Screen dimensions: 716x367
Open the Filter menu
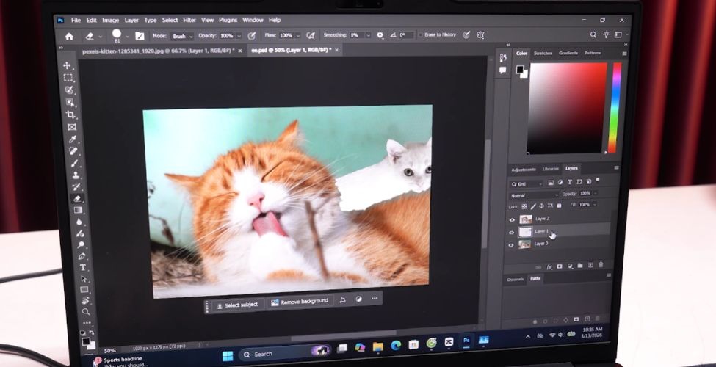click(189, 20)
